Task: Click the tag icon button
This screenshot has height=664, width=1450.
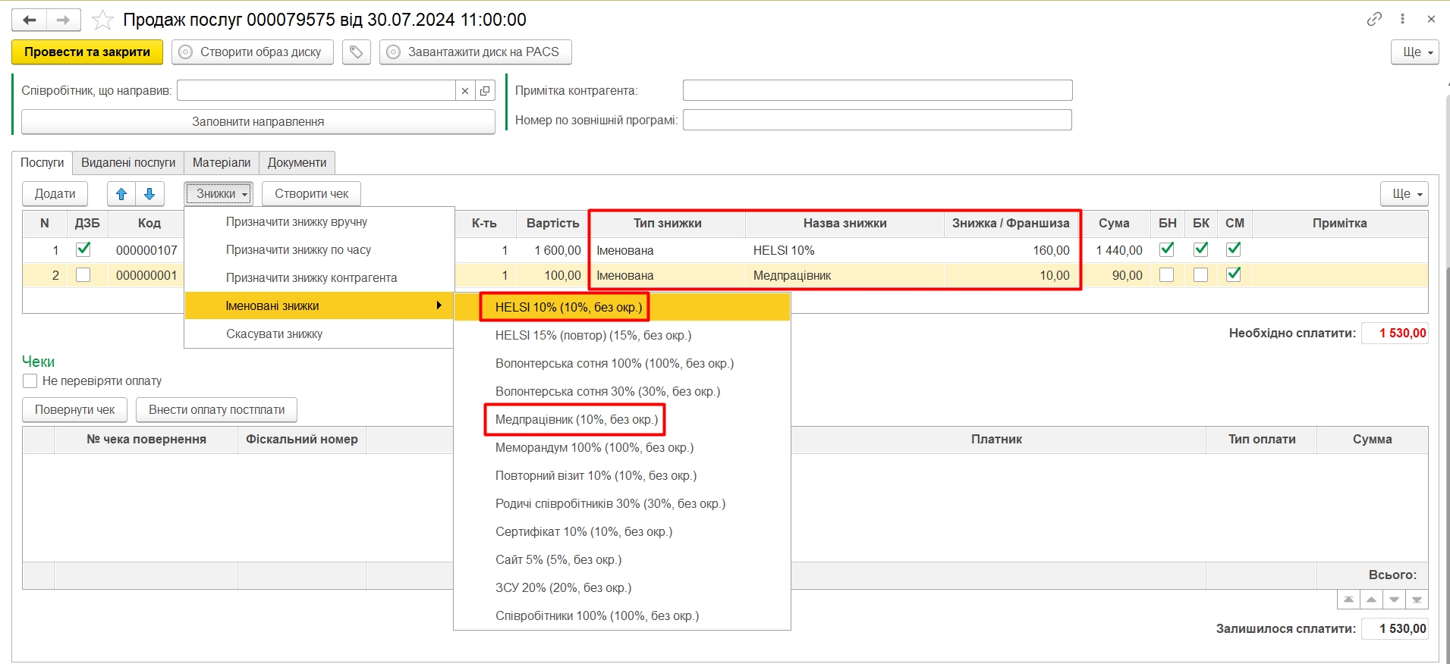Action: (356, 52)
